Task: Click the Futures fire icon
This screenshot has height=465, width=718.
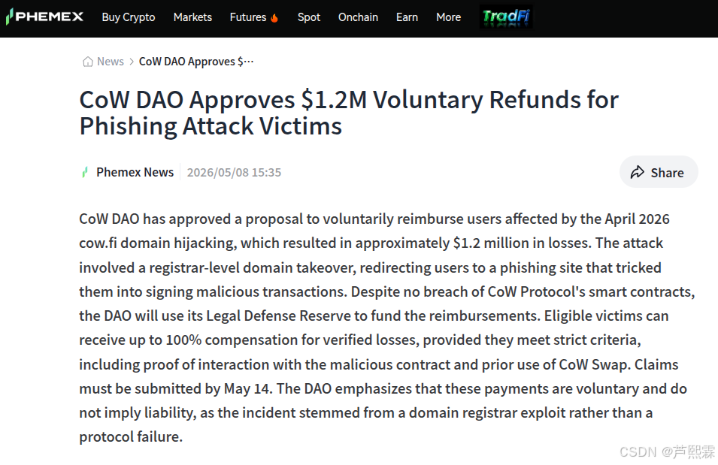Action: coord(274,18)
